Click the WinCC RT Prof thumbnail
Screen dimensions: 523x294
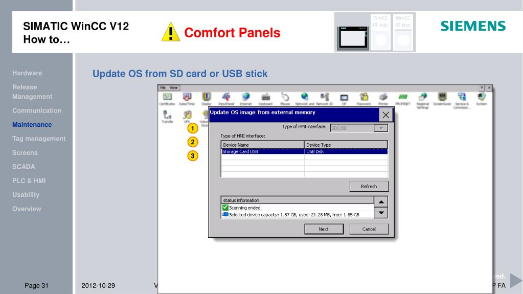coord(403,32)
